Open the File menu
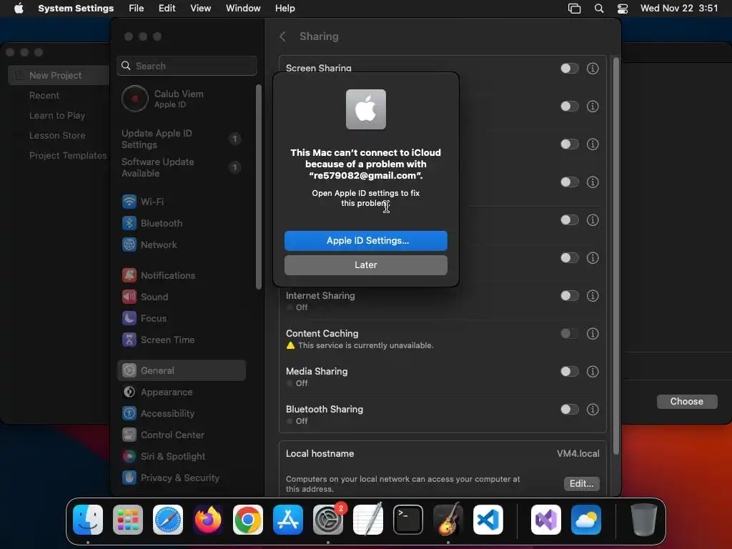 137,9
